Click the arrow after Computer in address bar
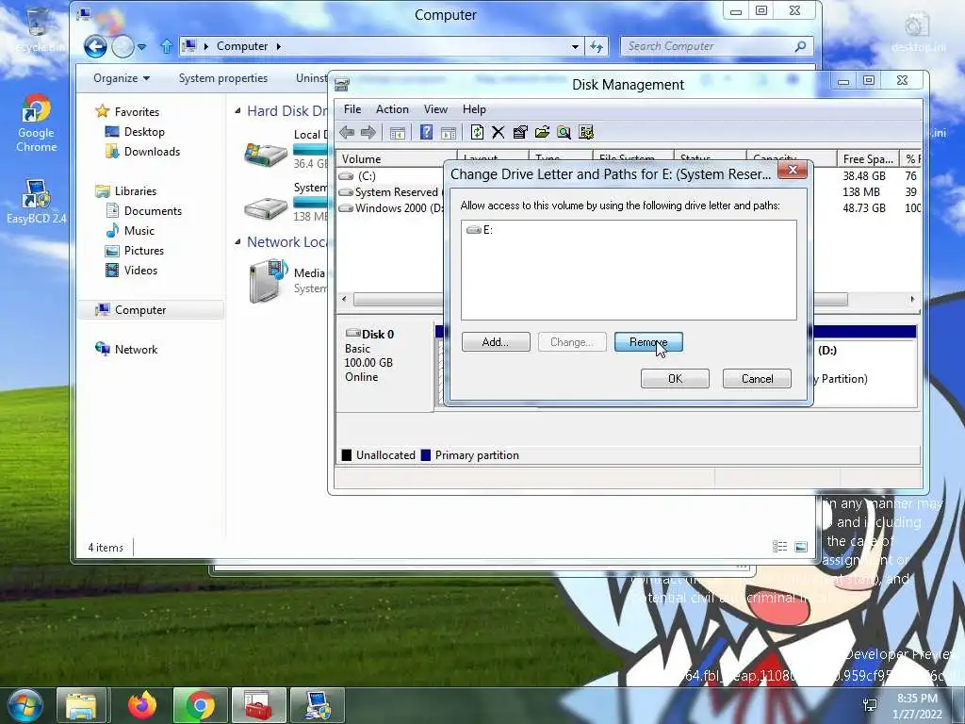This screenshot has width=965, height=724. tap(278, 46)
